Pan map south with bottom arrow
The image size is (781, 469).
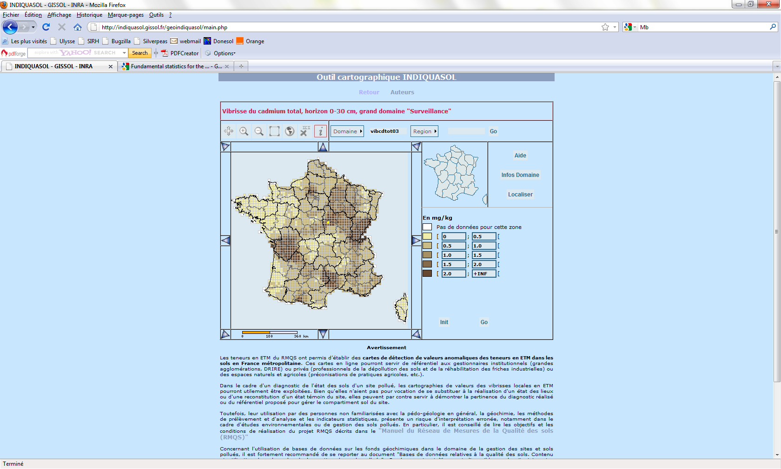[x=323, y=334]
